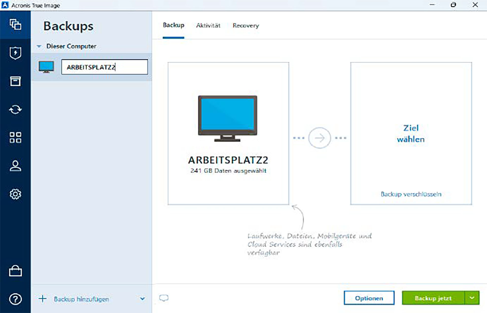Click Backup verschlüsseln link

tap(411, 194)
